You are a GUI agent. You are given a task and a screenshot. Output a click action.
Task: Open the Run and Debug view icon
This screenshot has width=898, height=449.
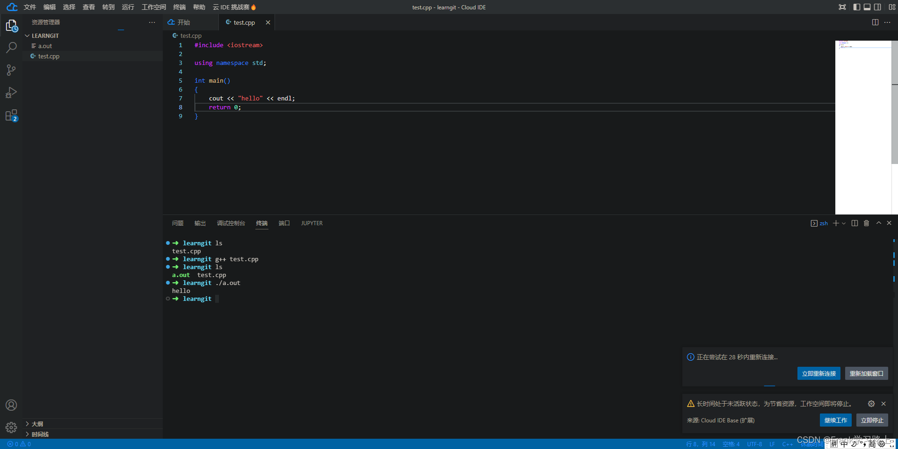pyautogui.click(x=11, y=93)
